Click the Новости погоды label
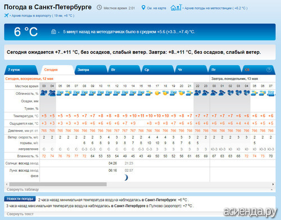 point(20,199)
